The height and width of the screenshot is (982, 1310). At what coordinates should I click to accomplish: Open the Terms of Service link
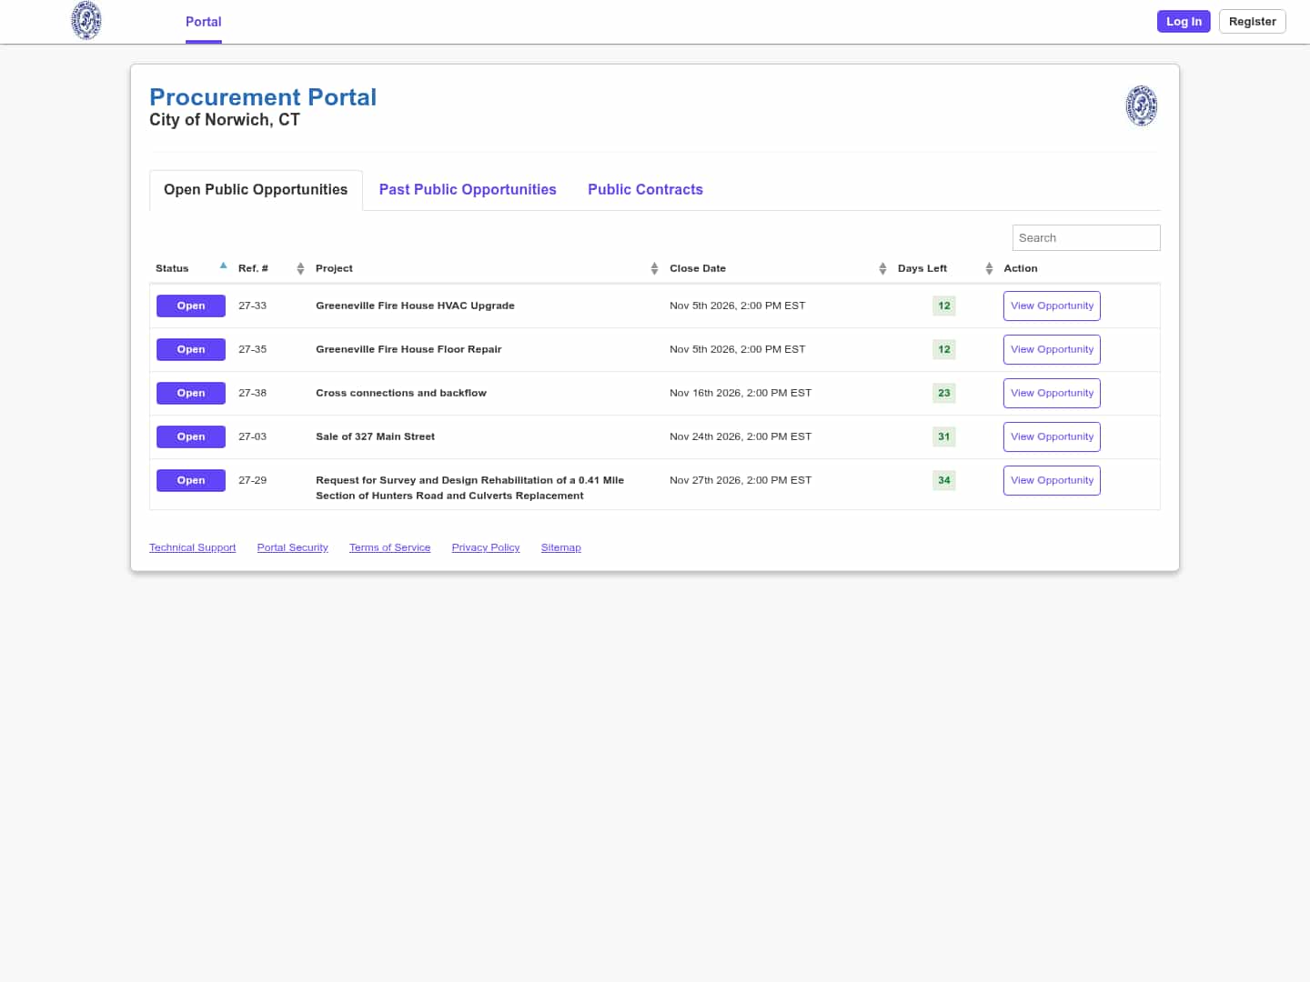[x=390, y=547]
